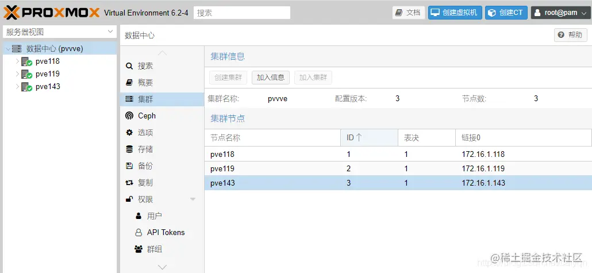592x273 pixels.
Task: Open the 存储 menu item
Action: point(162,149)
